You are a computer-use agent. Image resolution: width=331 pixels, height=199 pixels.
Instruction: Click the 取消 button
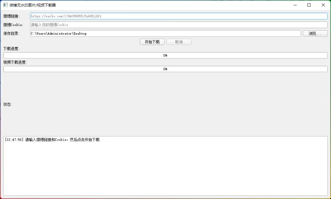(x=179, y=42)
